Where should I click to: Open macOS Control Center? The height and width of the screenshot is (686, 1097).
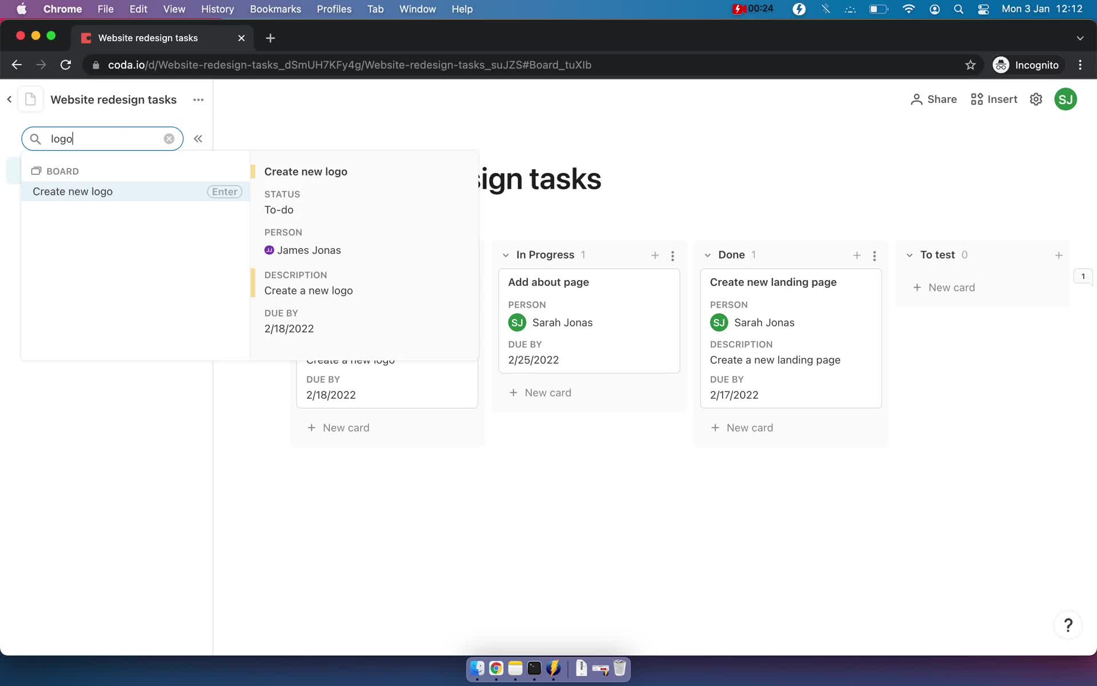tap(983, 9)
